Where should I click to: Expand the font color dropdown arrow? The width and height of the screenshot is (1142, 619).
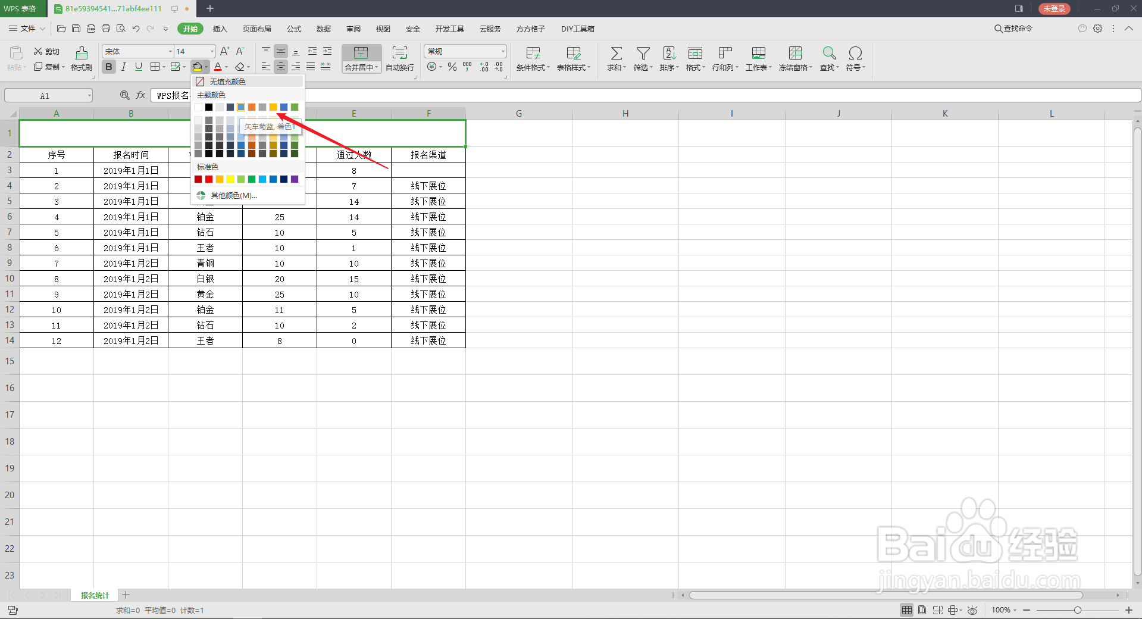pos(227,67)
